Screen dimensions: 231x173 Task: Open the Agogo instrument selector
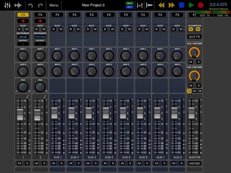point(23,37)
